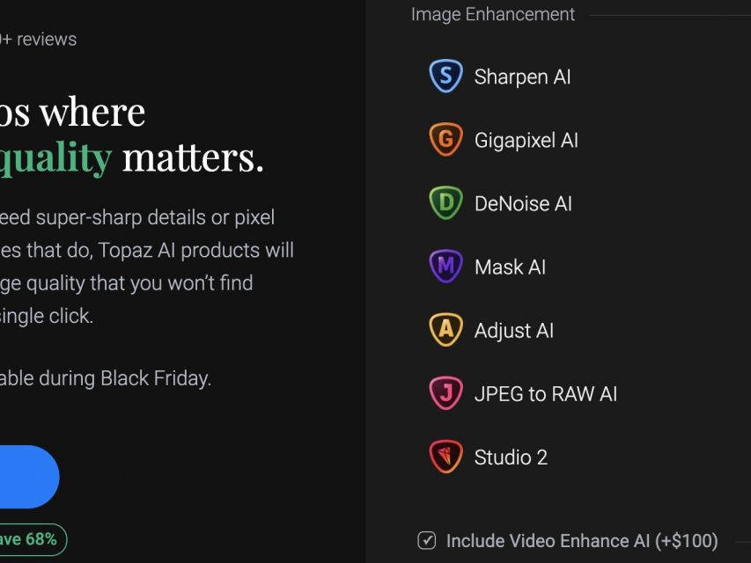Click the "Sharpen AI" product name
The height and width of the screenshot is (563, 751).
[522, 77]
